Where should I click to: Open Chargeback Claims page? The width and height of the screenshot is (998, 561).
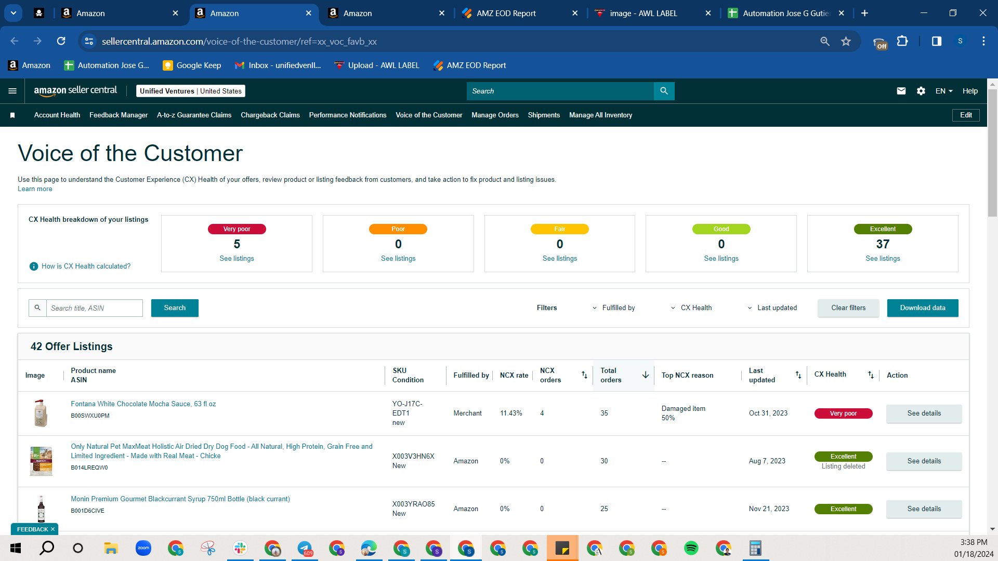point(270,115)
